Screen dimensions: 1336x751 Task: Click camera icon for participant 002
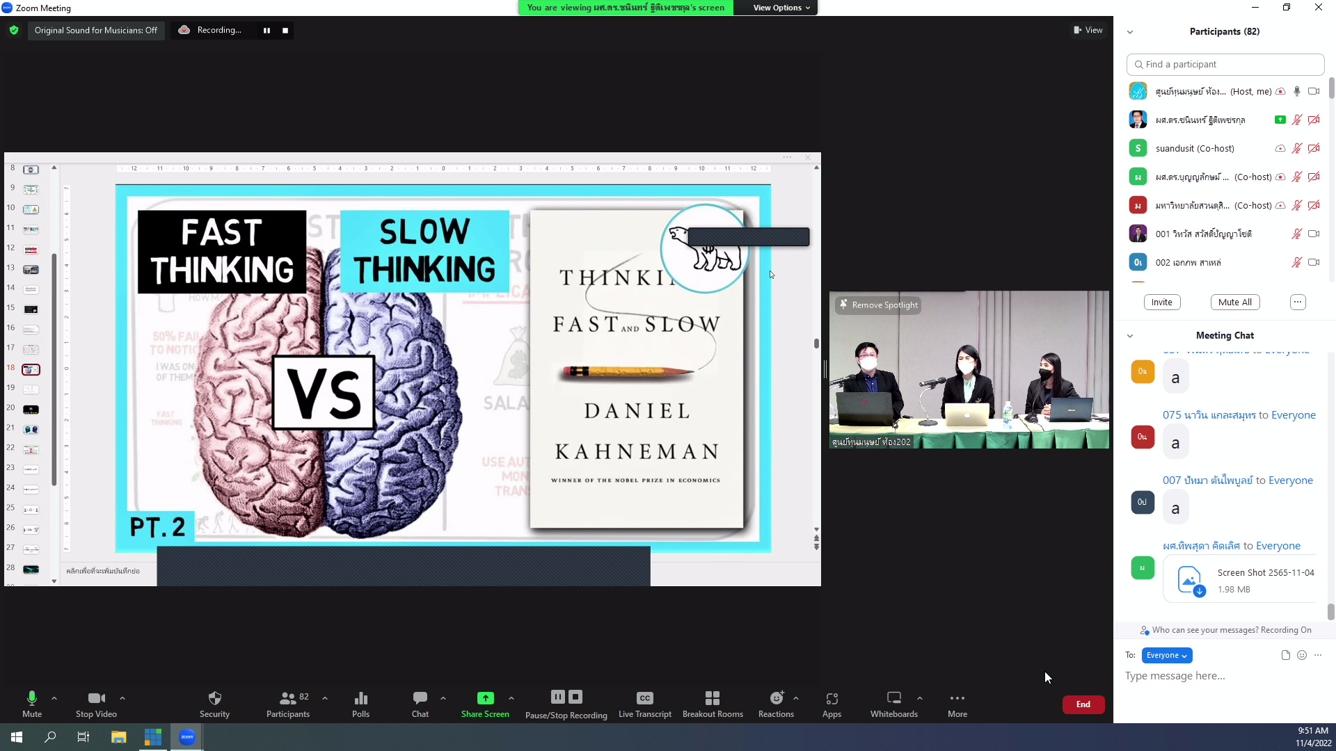click(x=1314, y=262)
